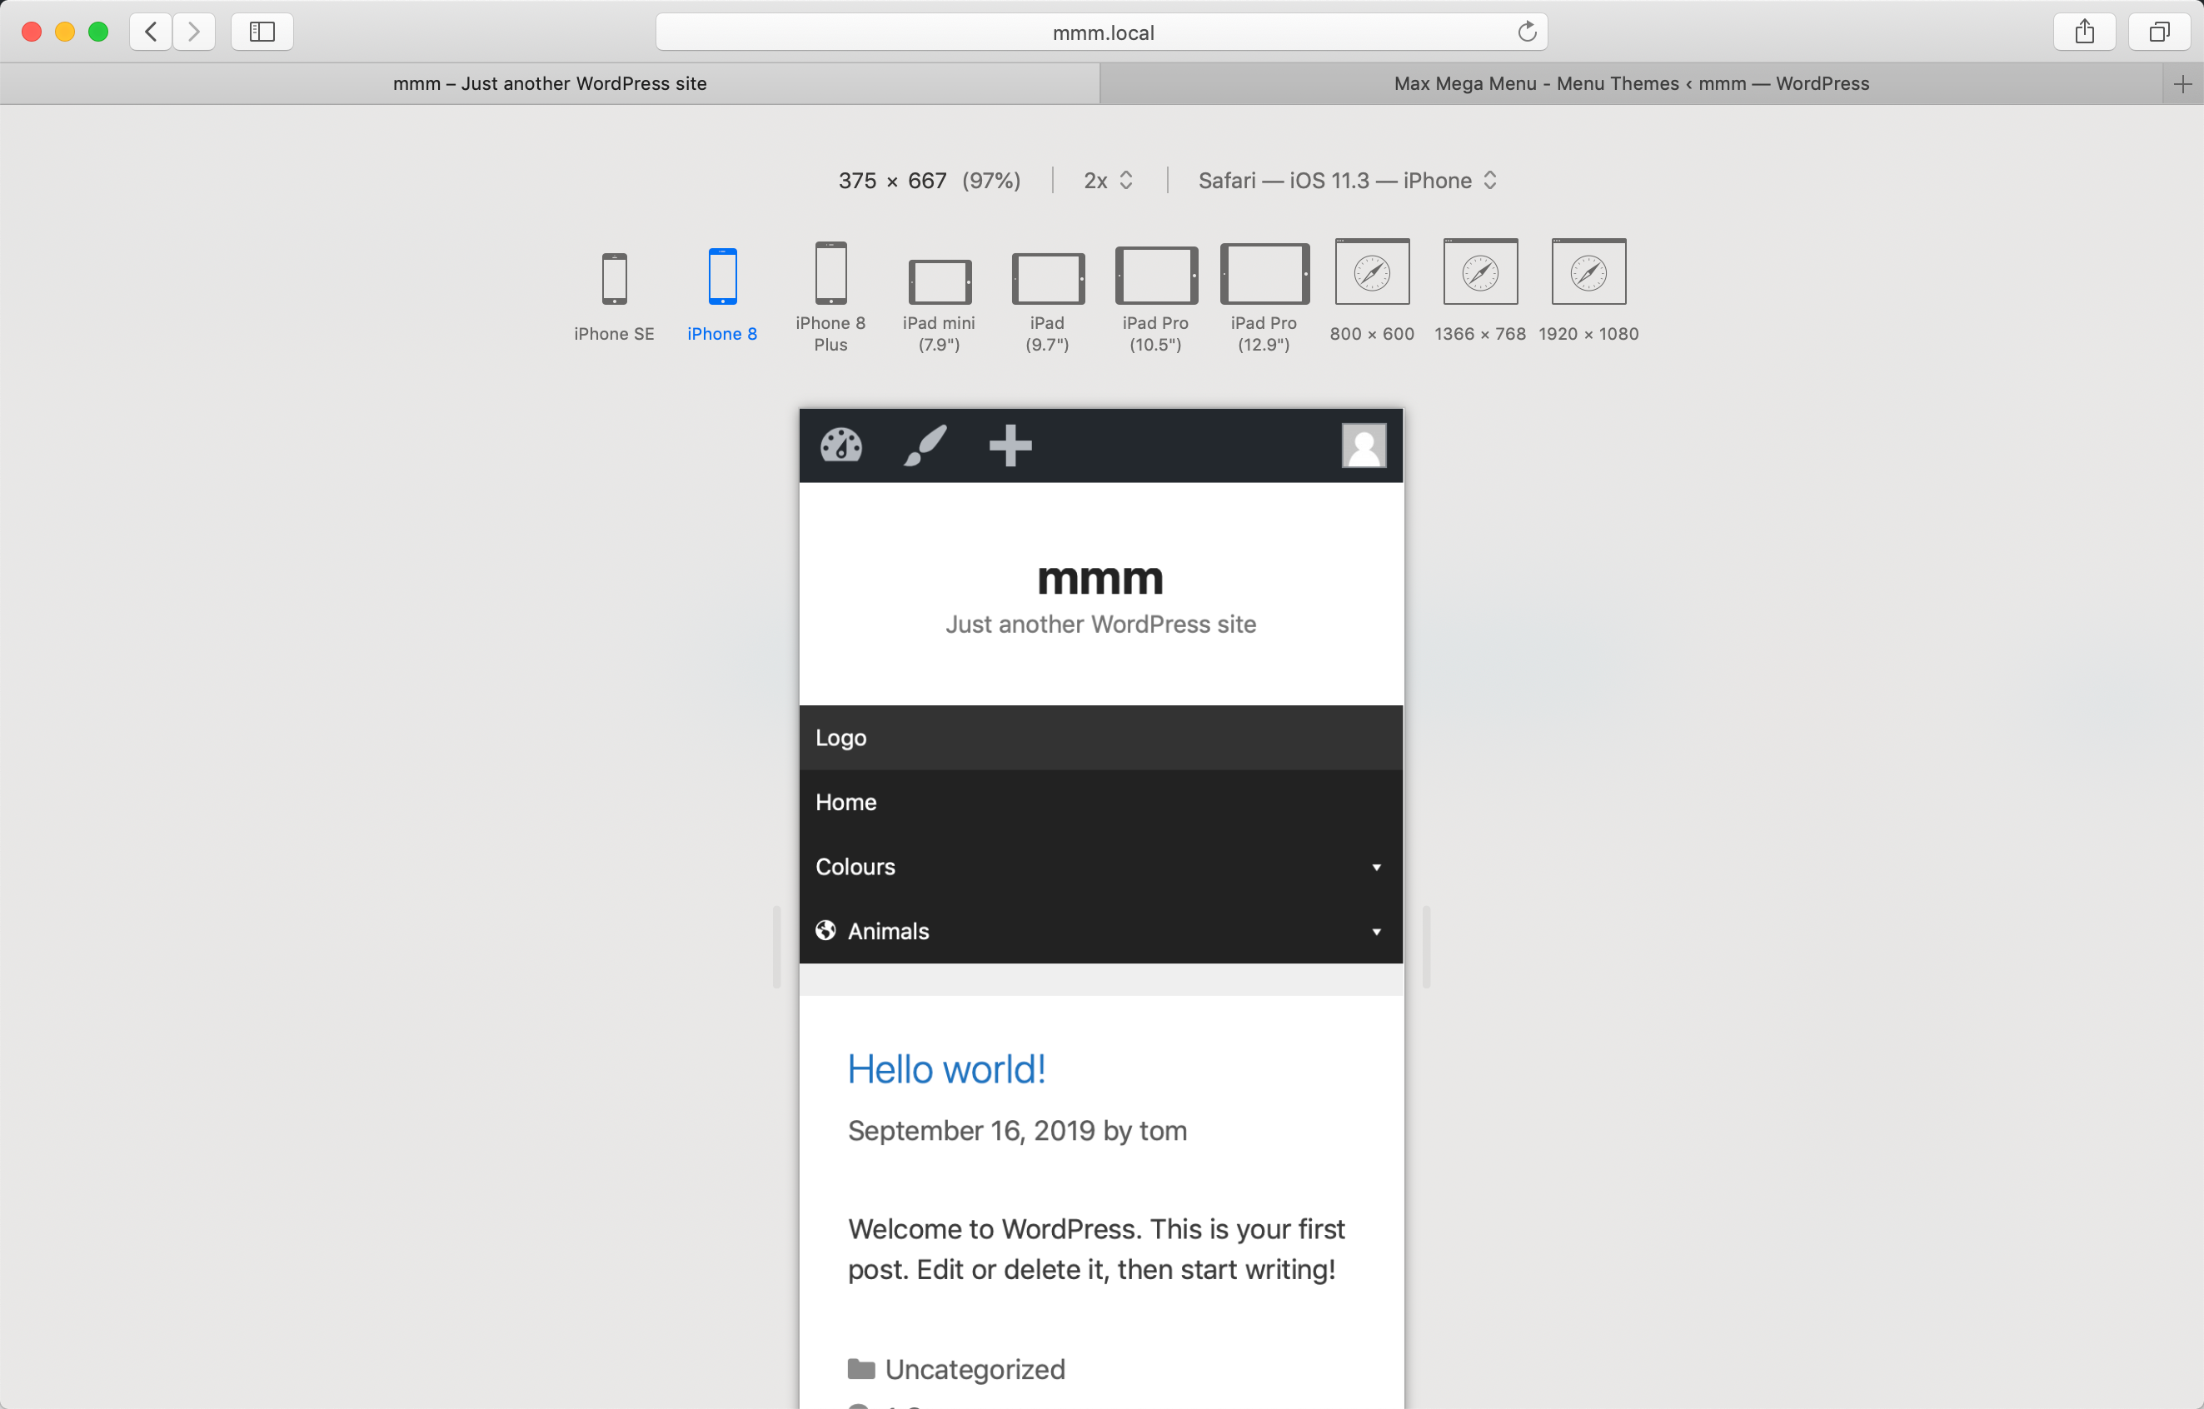Open the 2x pixel ratio dropdown
The width and height of the screenshot is (2204, 1409).
click(x=1109, y=180)
